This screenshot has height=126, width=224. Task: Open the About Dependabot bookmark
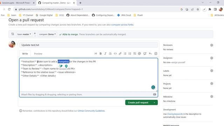click(78, 15)
